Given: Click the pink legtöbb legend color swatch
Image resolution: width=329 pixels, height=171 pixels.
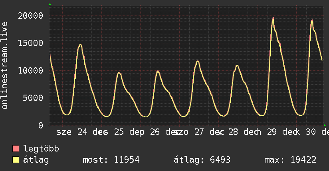Looking at the screenshot, I should pyautogui.click(x=16, y=148).
